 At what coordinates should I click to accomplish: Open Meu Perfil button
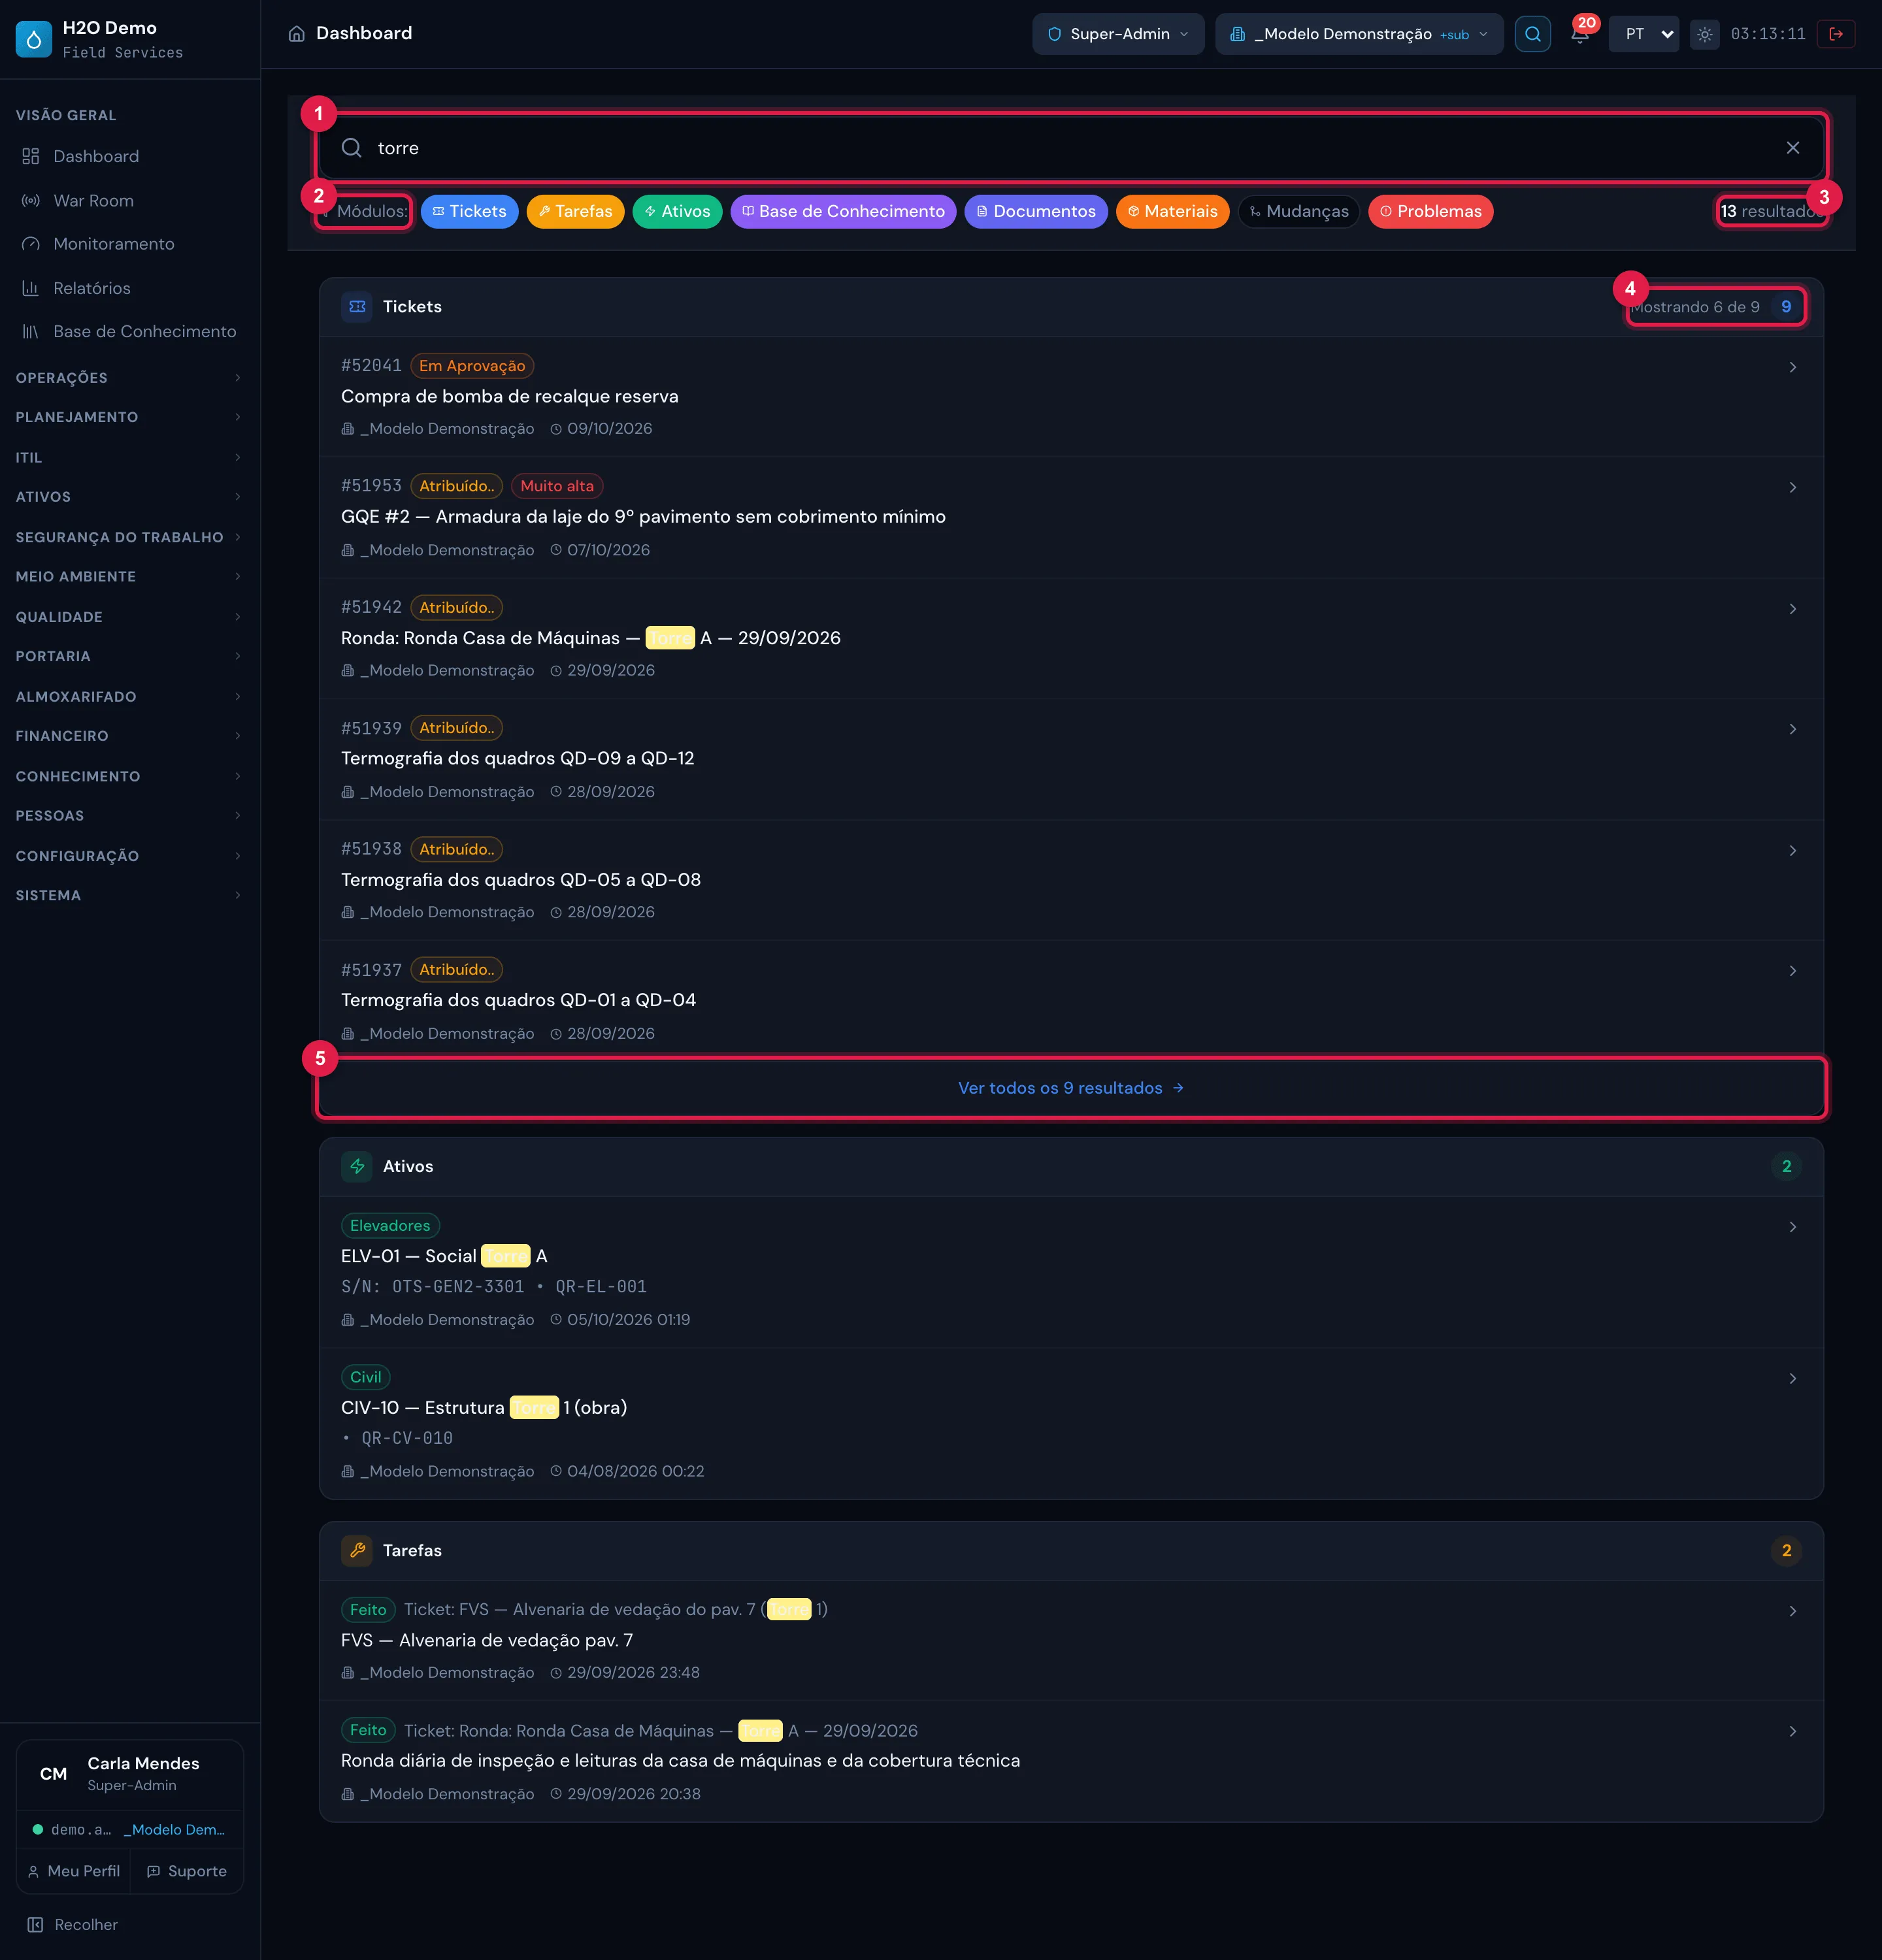click(x=74, y=1871)
